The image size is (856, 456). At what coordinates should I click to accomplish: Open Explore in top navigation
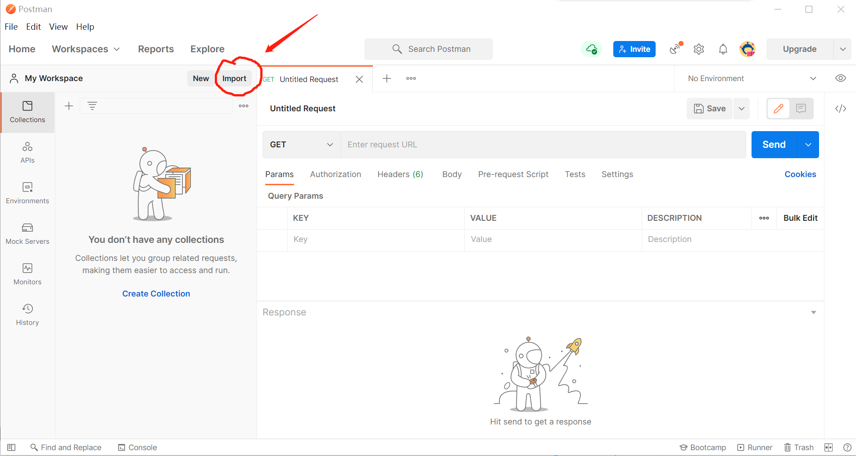point(207,49)
